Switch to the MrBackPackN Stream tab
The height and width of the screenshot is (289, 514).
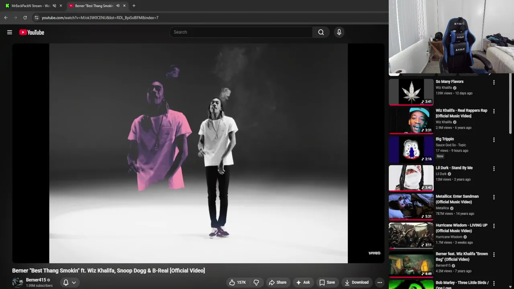[31, 6]
